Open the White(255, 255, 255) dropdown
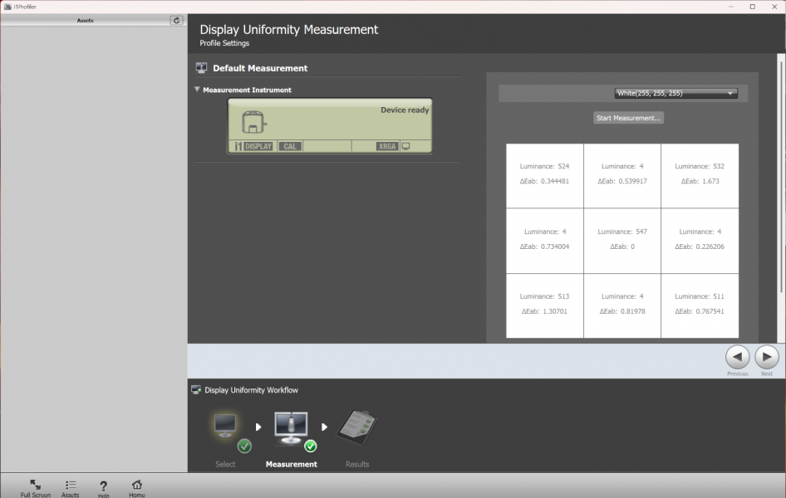The height and width of the screenshot is (498, 786). [675, 93]
